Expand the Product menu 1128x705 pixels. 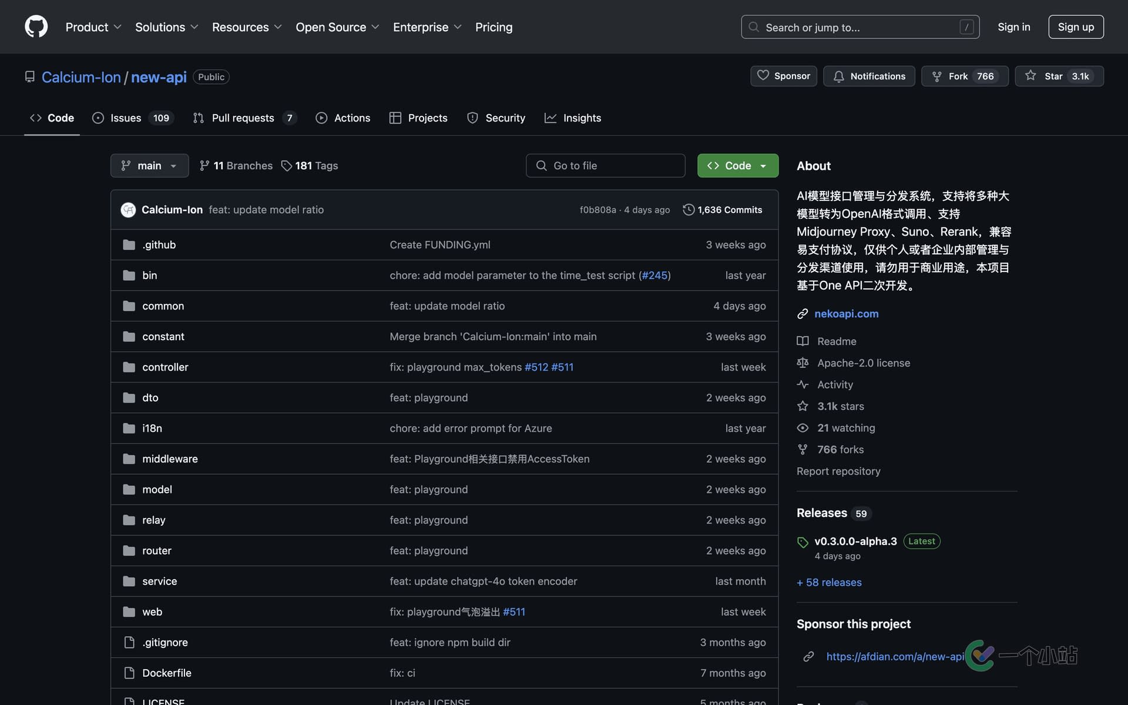coord(93,27)
